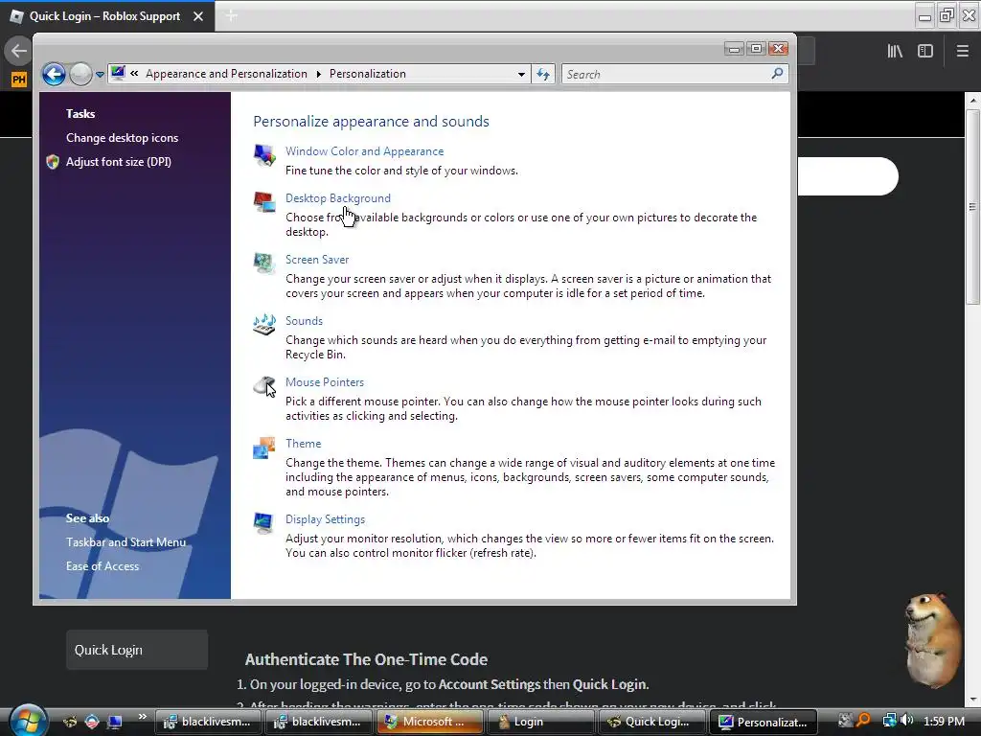Screen dimensions: 981x736
Task: Open the Desktop Background link
Action: click(x=338, y=198)
